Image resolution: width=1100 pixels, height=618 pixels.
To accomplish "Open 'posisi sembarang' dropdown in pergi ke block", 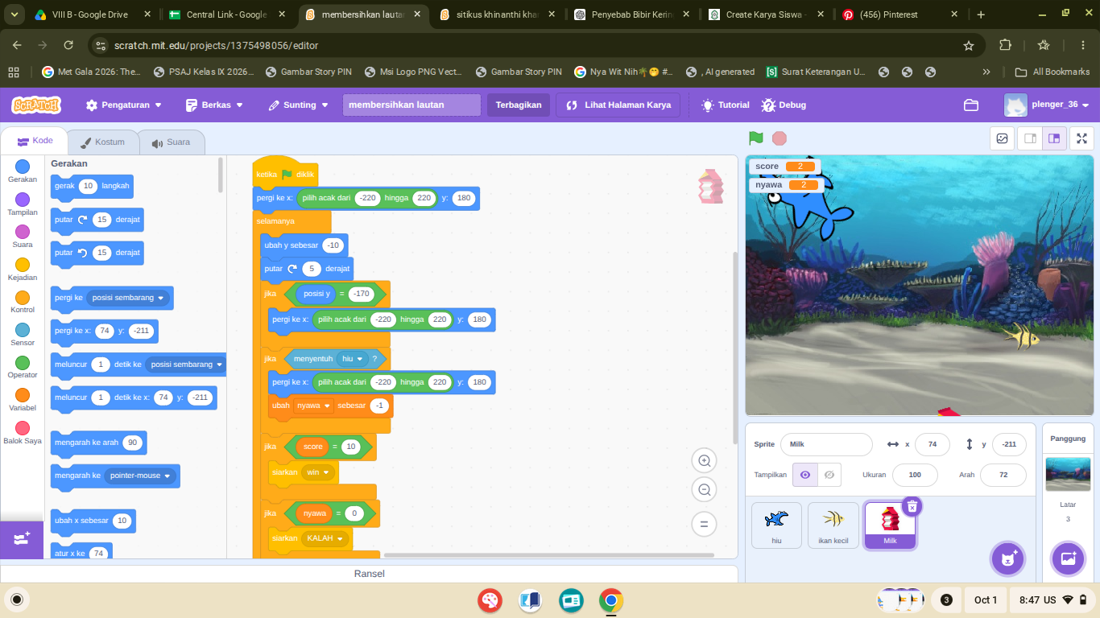I will [128, 298].
